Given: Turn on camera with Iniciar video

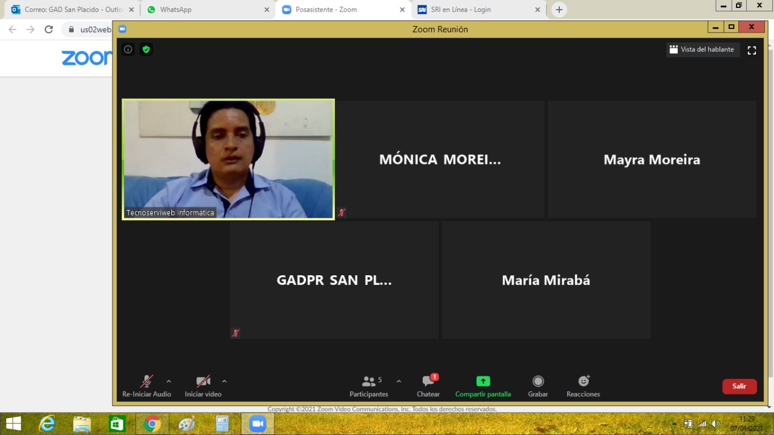Looking at the screenshot, I should tap(203, 386).
